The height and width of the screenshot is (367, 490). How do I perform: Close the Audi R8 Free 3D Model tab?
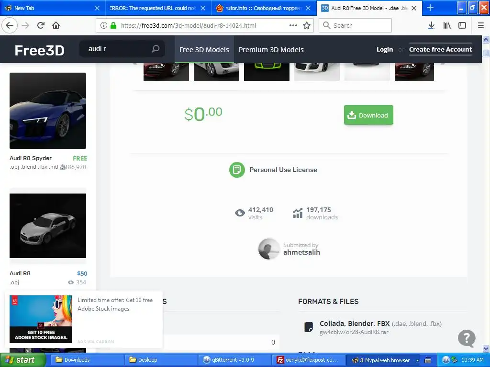tap(414, 8)
